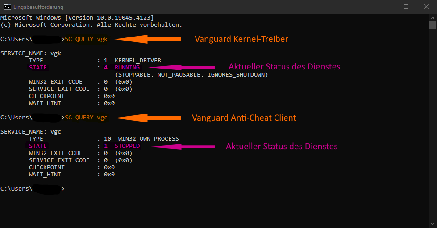The width and height of the screenshot is (437, 228).
Task: Click TYPE label of the vgk service
Action: [36, 60]
